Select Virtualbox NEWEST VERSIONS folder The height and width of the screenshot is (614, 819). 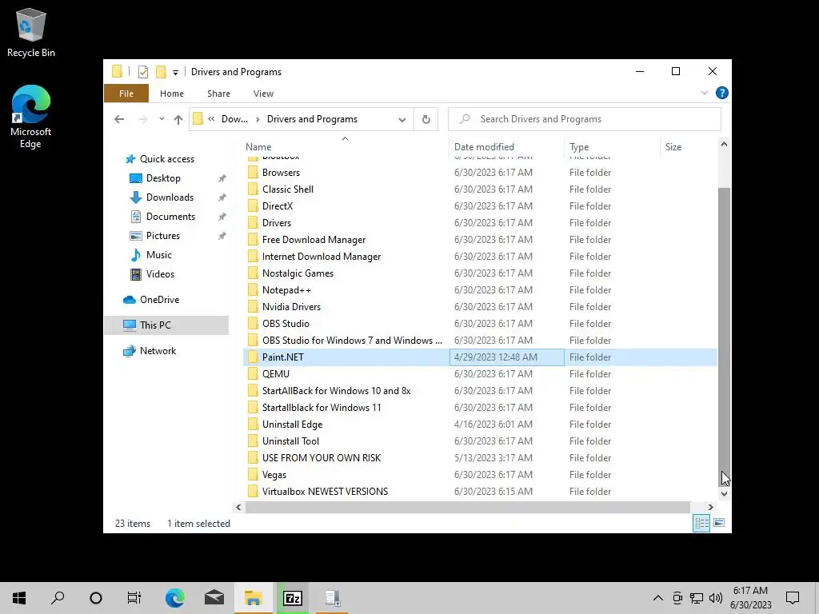click(325, 492)
